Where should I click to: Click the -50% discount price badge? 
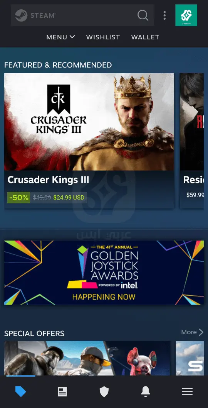(18, 198)
